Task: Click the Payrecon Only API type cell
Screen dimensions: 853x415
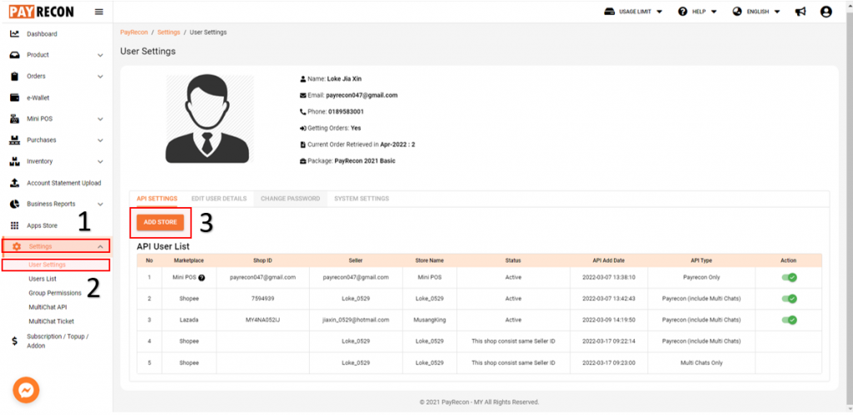Action: 701,278
